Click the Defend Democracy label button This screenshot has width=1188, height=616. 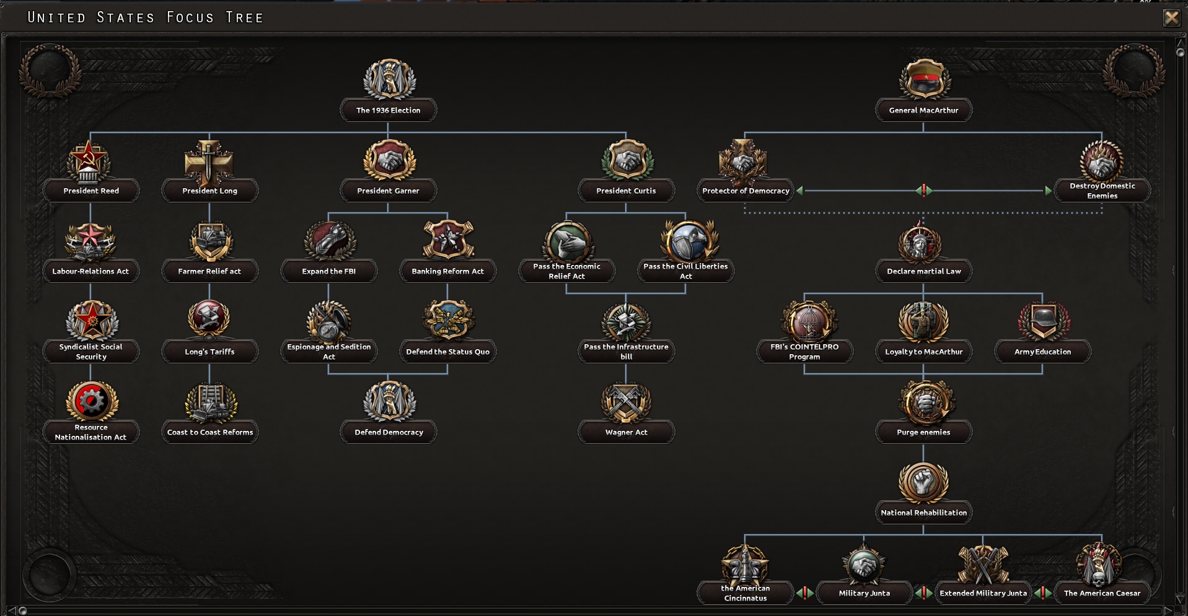tap(389, 432)
